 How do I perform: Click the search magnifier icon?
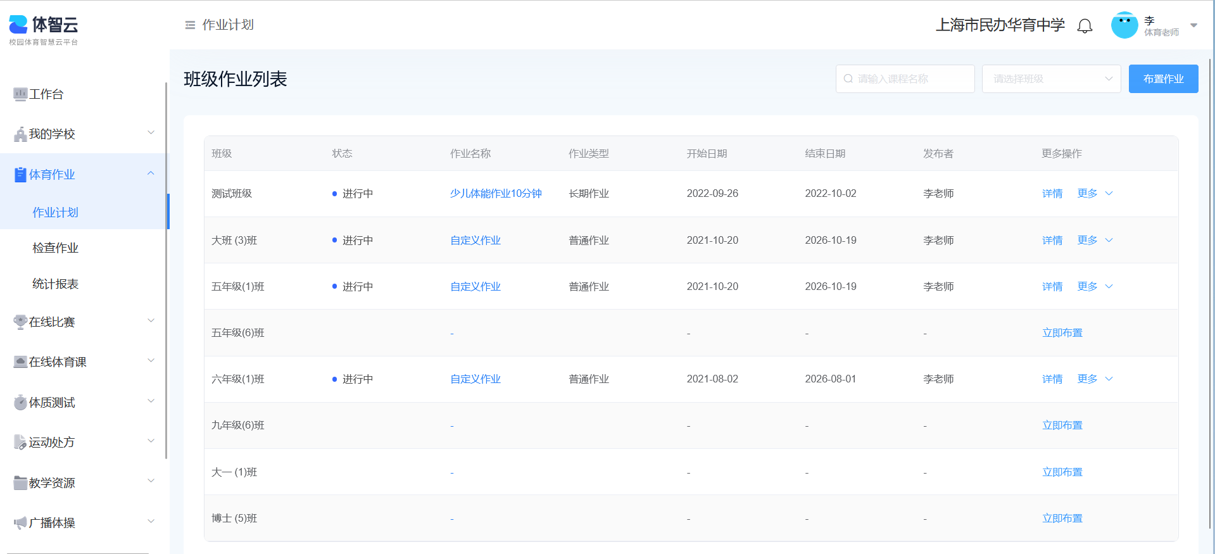pos(848,79)
